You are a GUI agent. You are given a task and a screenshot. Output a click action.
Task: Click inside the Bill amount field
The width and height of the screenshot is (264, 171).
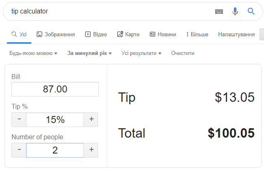click(x=55, y=89)
